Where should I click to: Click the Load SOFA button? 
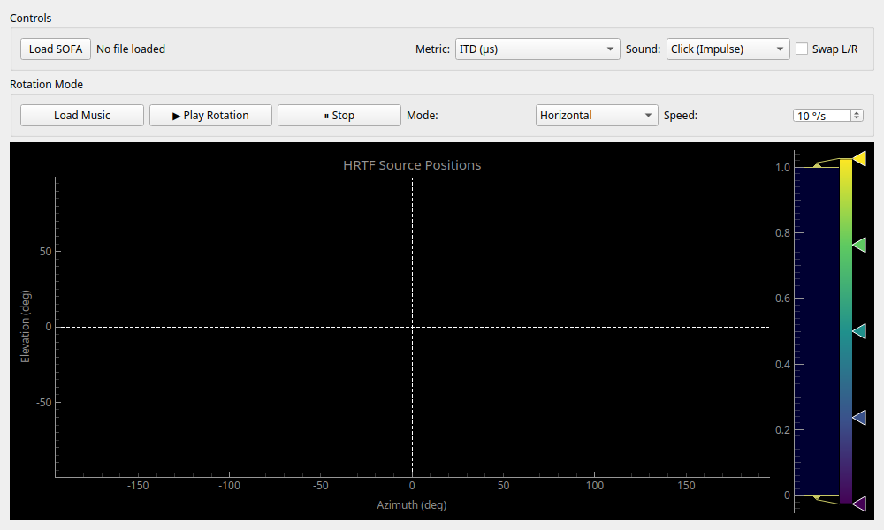pyautogui.click(x=56, y=49)
